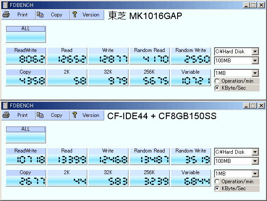Click Print button in top FDBENCH toolbar
This screenshot has width=267, height=201.
(x=18, y=15)
